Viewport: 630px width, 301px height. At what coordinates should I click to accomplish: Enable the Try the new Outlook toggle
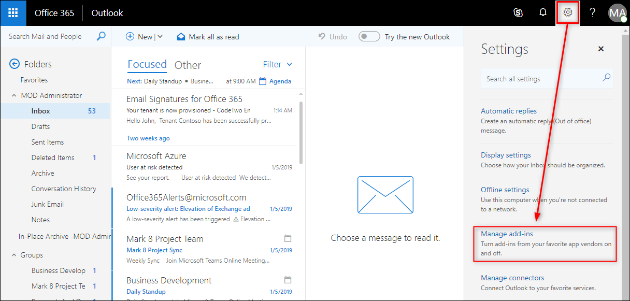click(369, 36)
